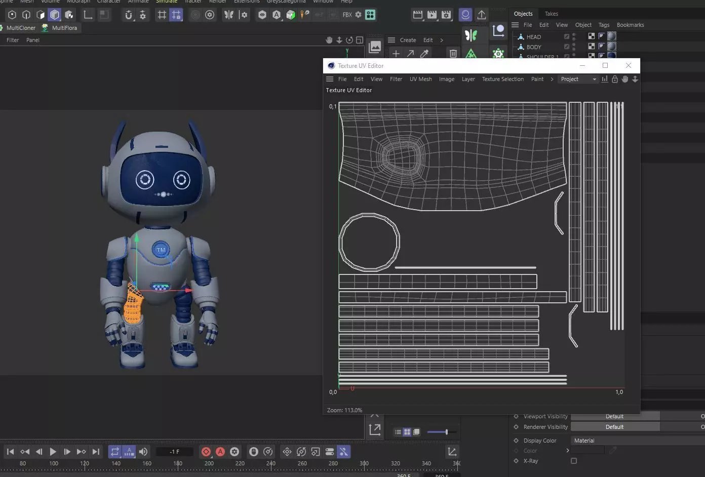Go to start of animation

coord(10,452)
